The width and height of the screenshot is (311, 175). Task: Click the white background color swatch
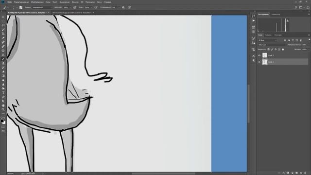[x=4, y=122]
